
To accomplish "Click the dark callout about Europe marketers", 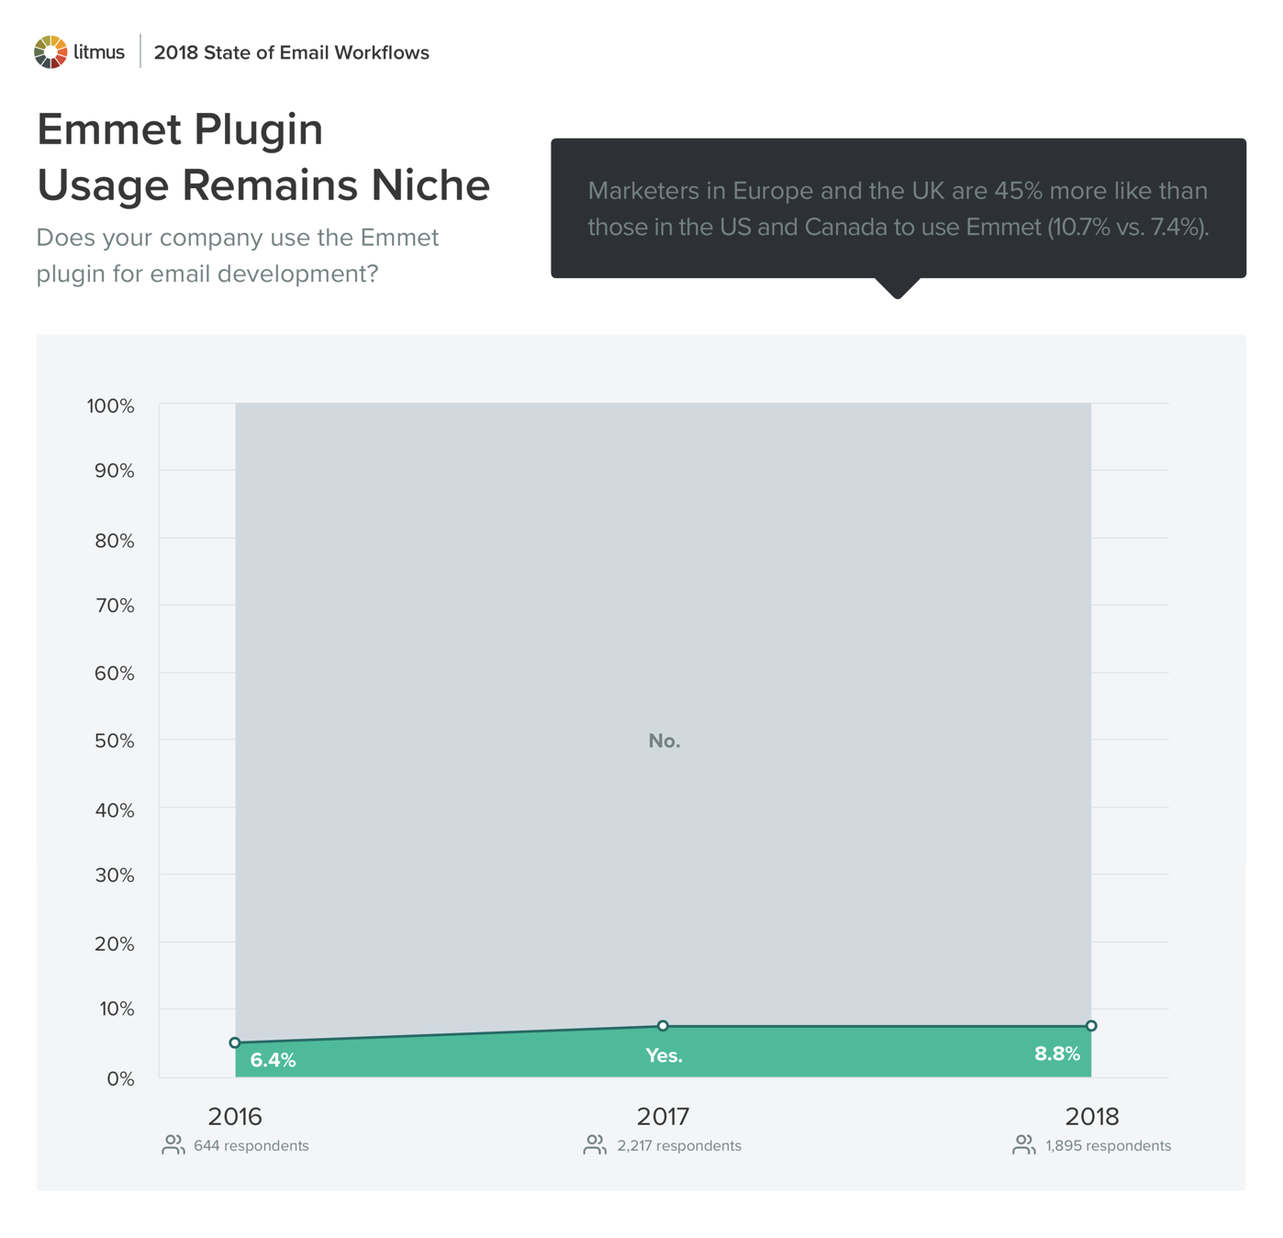I will pos(898,208).
